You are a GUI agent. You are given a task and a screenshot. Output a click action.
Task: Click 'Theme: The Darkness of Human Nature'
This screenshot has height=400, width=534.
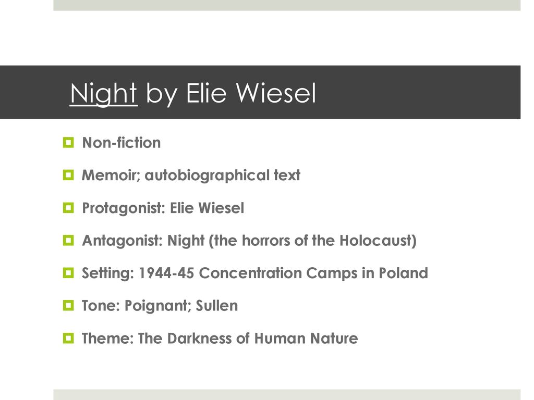coord(220,339)
